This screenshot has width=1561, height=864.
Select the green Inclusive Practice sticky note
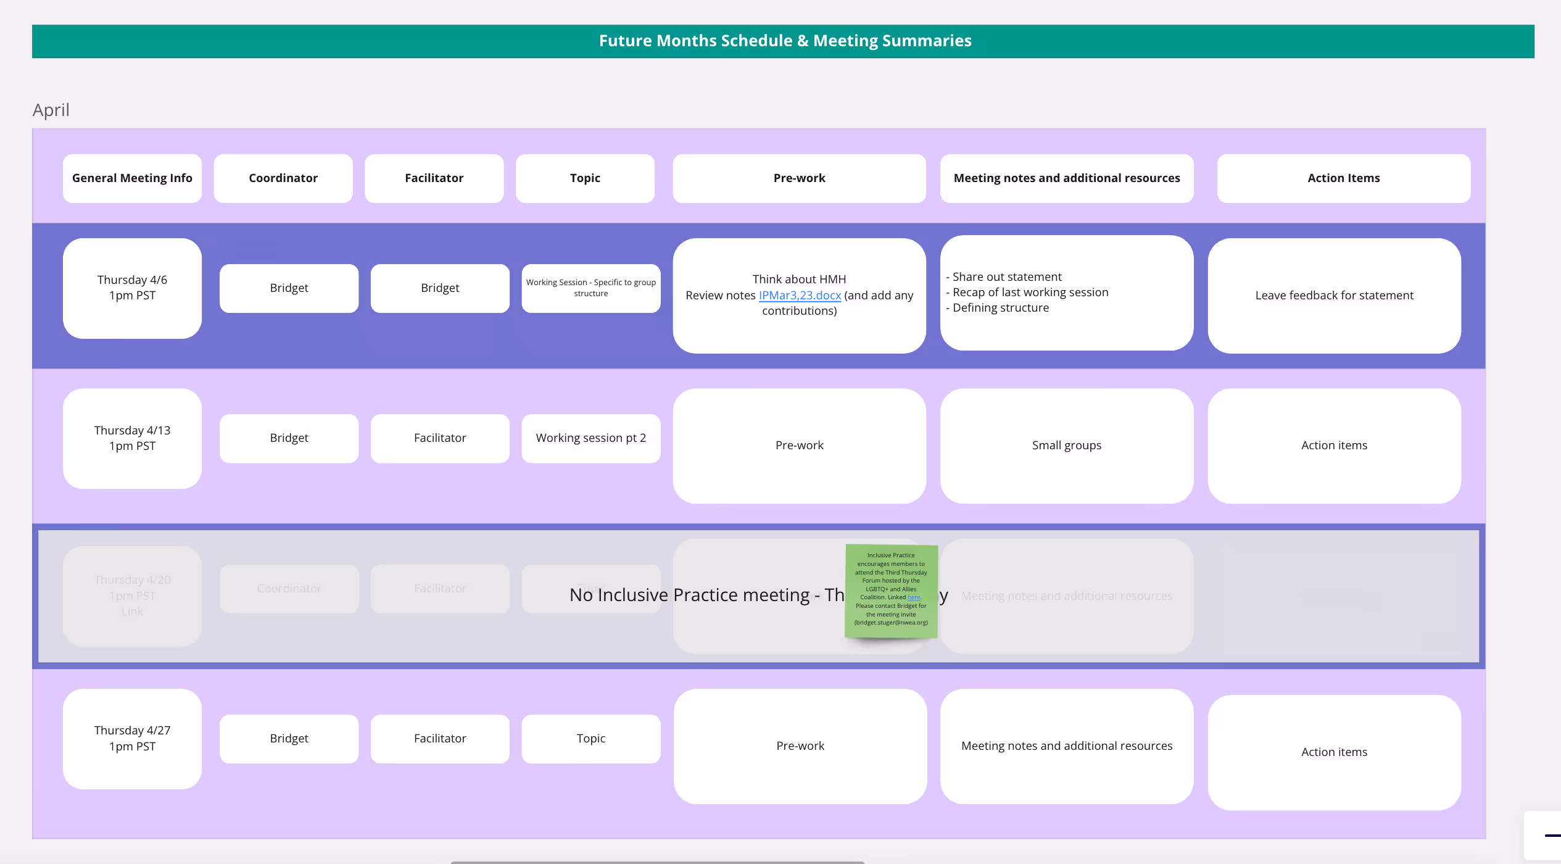(x=891, y=591)
